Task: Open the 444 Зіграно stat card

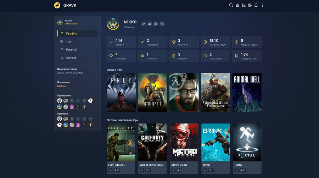Action: (x=121, y=42)
